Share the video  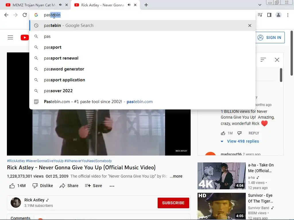coord(69,186)
